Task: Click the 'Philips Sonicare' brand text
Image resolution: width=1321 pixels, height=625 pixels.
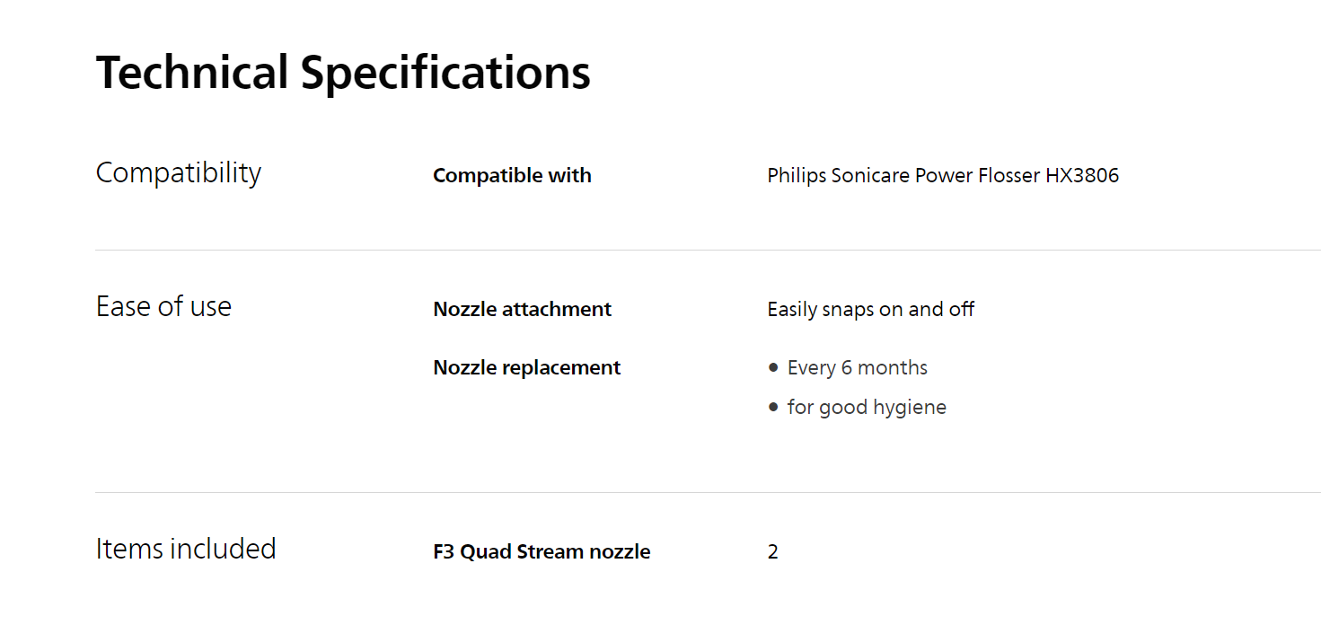Action: pos(839,175)
